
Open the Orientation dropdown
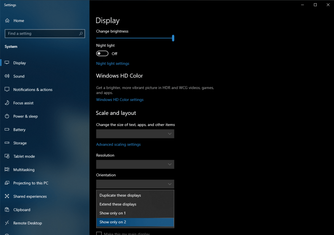pyautogui.click(x=135, y=184)
